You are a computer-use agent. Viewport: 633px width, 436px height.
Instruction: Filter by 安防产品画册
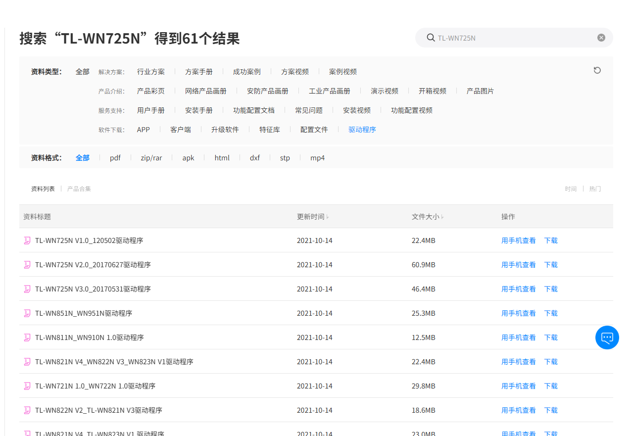(268, 91)
